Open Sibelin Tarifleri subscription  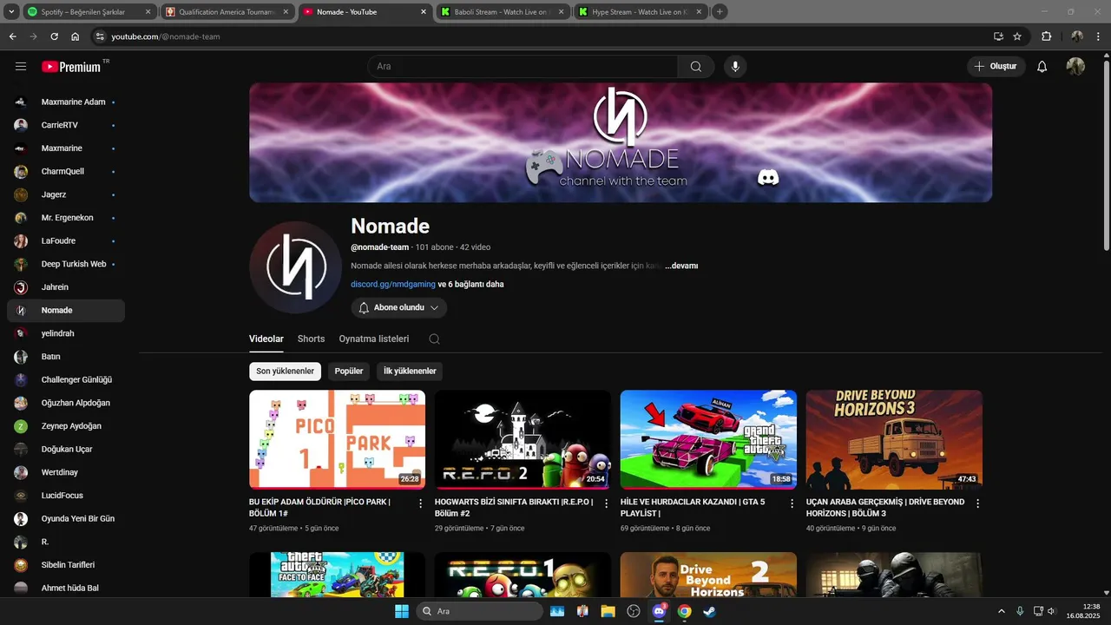(66, 565)
